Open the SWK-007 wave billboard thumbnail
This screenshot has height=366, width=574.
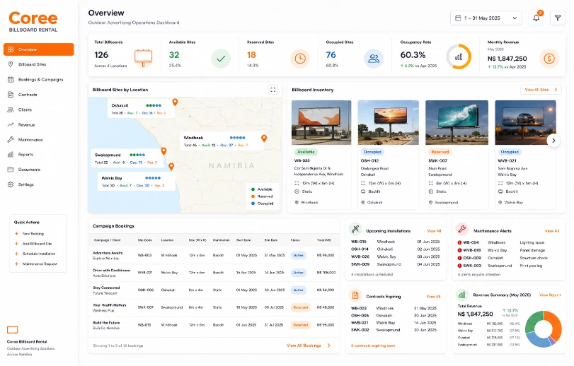pos(457,123)
